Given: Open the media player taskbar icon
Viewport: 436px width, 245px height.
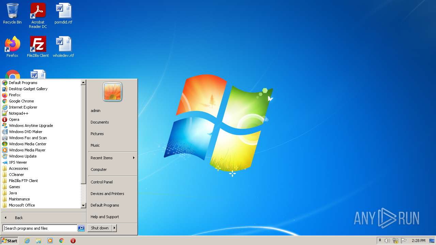Looking at the screenshot, I should [x=50, y=241].
